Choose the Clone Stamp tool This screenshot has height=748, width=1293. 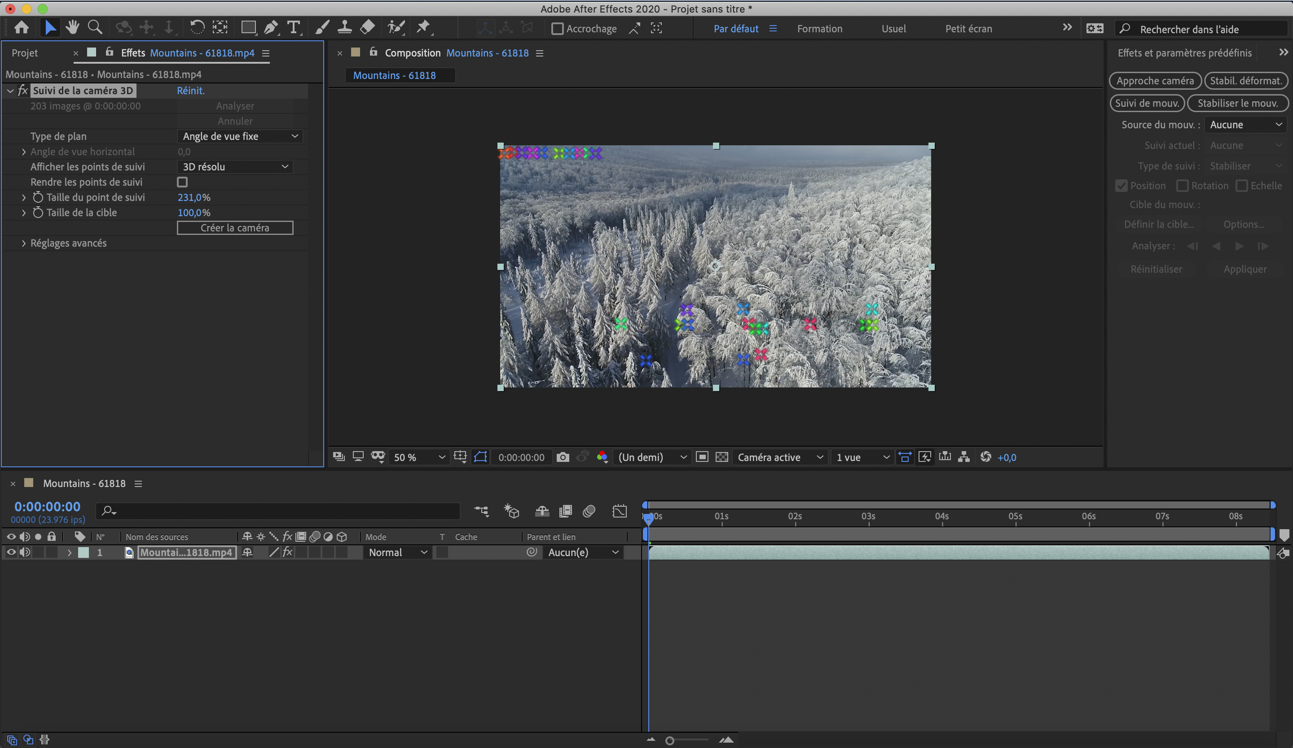pyautogui.click(x=344, y=28)
